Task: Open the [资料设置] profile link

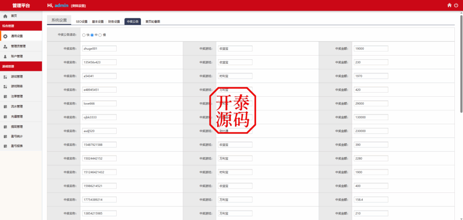Action: coord(78,5)
